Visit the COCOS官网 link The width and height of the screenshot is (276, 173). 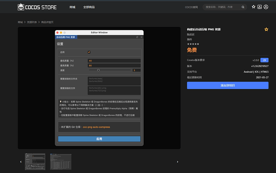tap(191, 7)
